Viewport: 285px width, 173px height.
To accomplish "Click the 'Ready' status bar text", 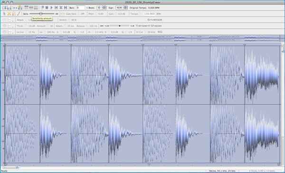I will pyautogui.click(x=4, y=171).
